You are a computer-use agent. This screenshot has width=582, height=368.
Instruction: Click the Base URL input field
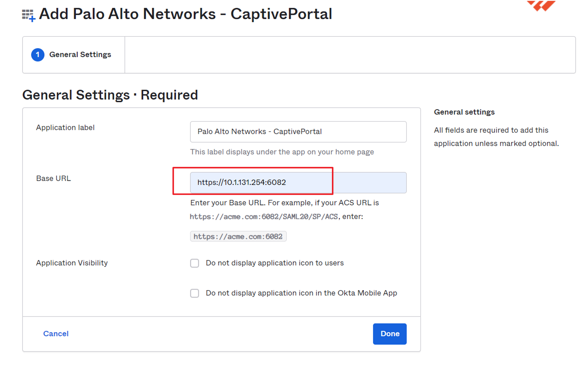click(x=298, y=183)
